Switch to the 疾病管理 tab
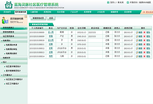Image resolution: width=153 pixels, height=104 pixels. 88,12
